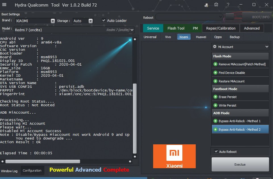Select the Huawei sub-tab
This screenshot has height=179, width=273.
pos(201,37)
